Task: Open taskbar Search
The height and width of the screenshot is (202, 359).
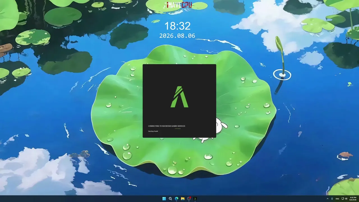Action: point(170,199)
